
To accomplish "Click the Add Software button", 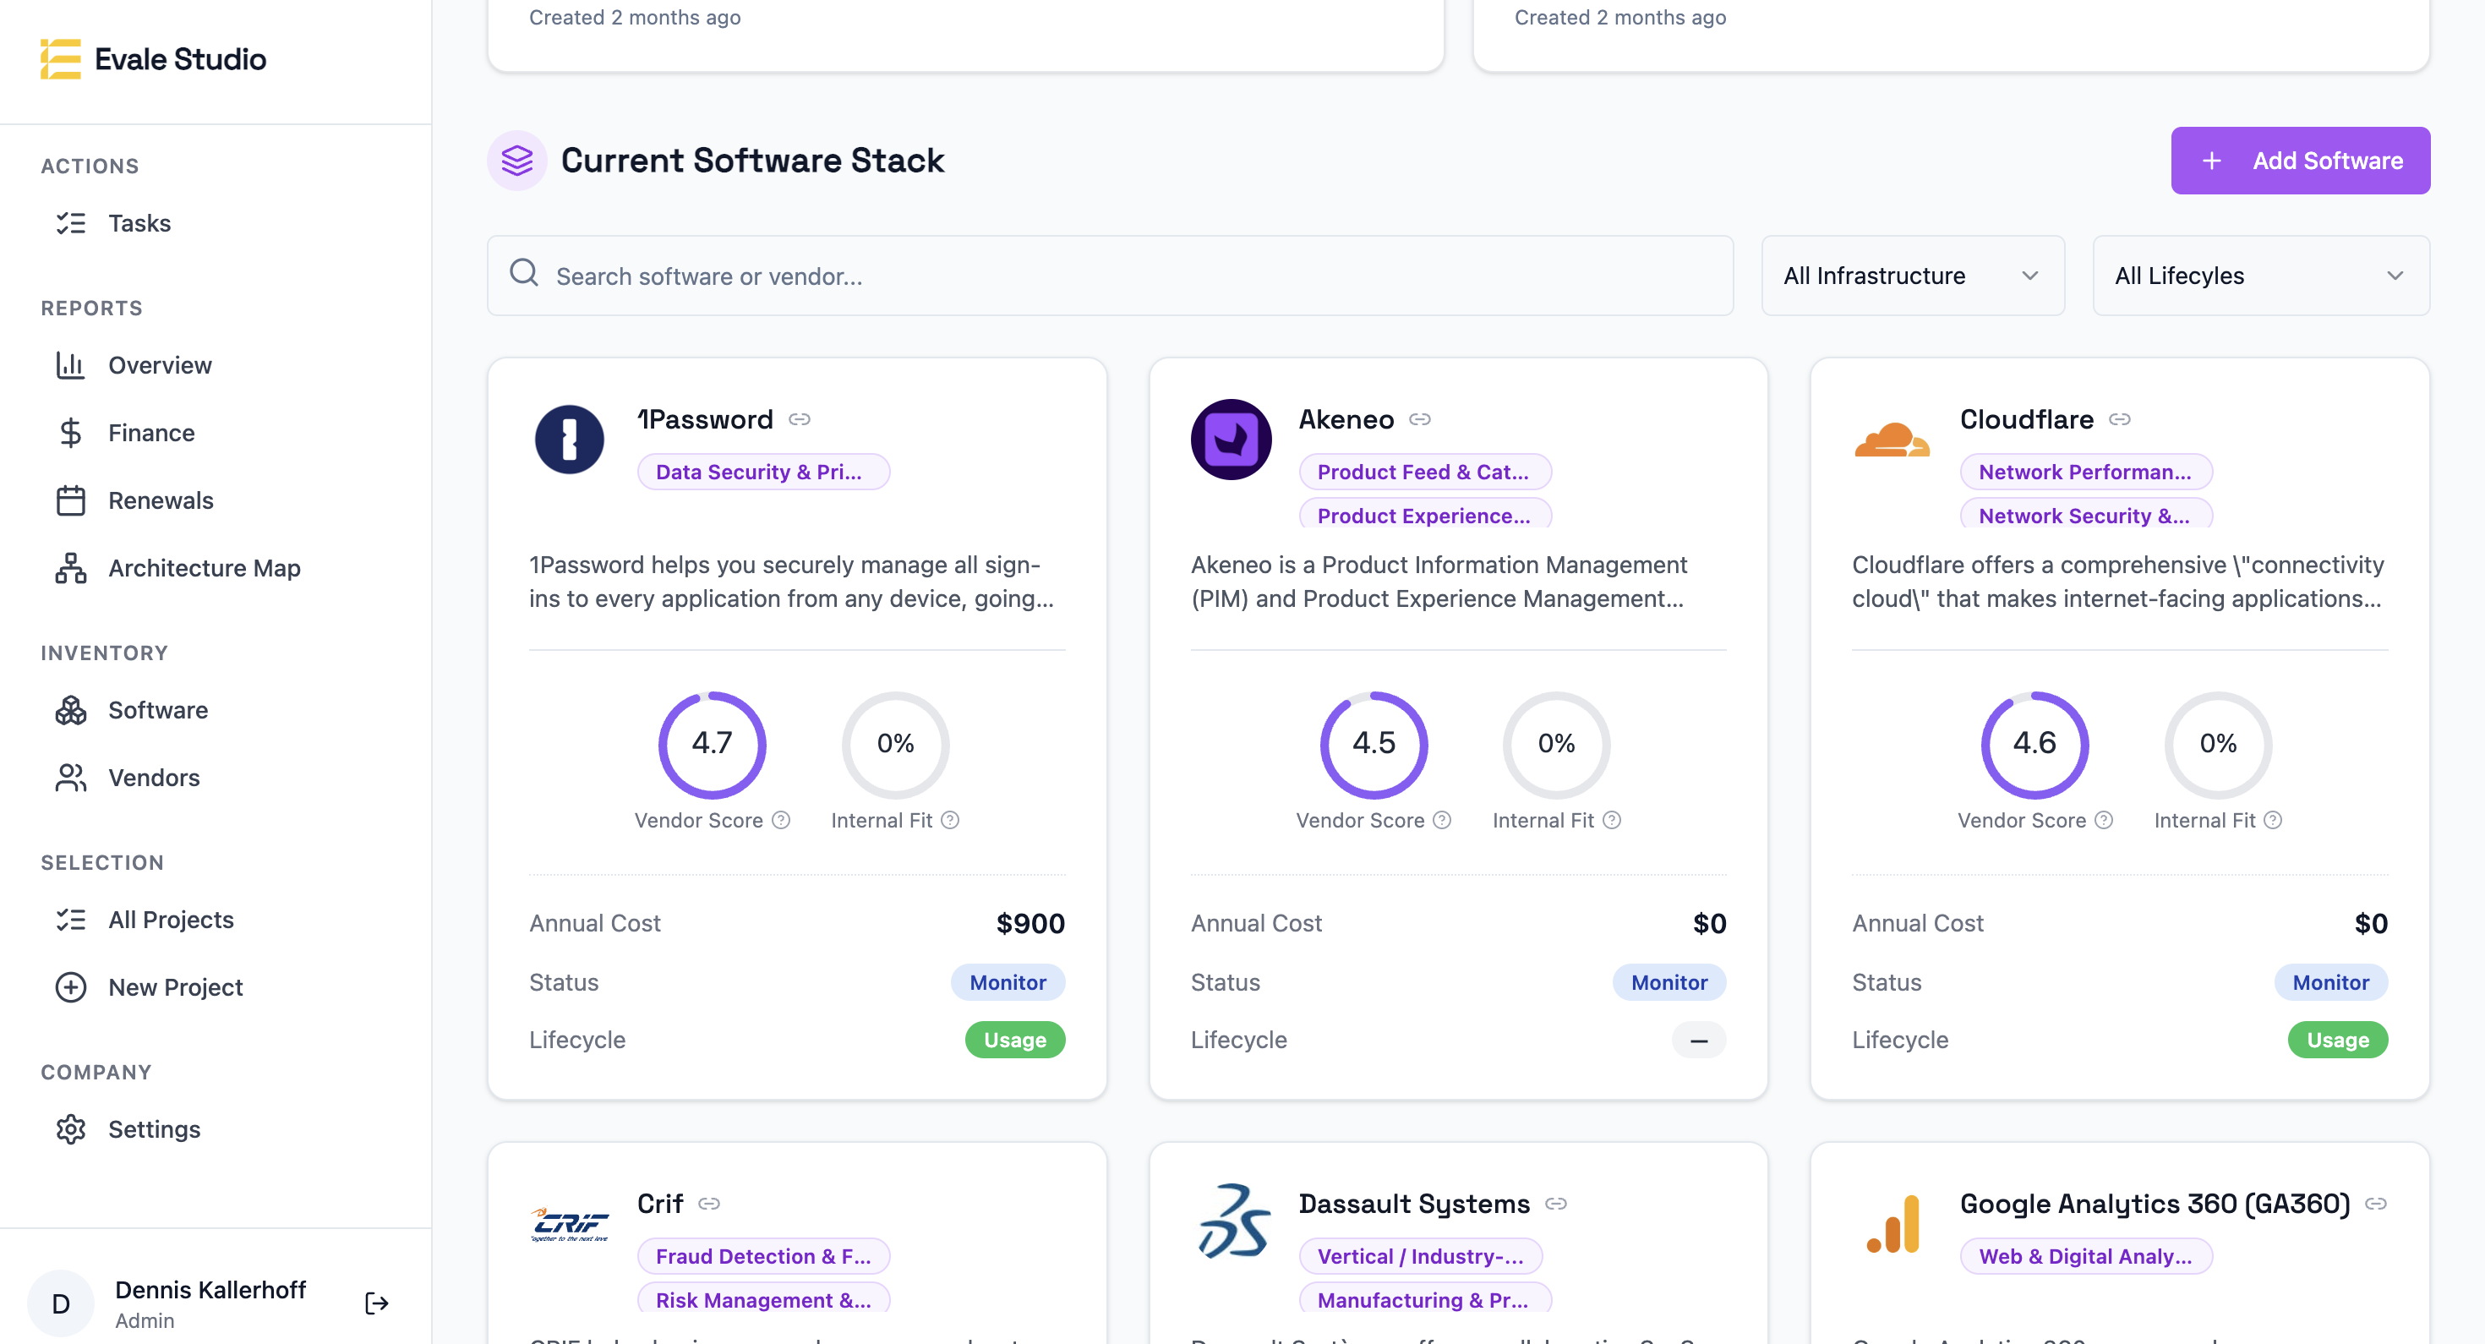I will click(2299, 160).
